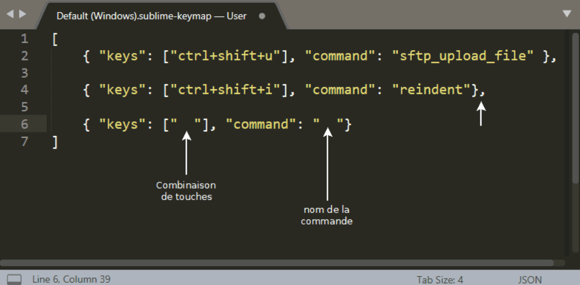Click the "command" word on line 4
The width and height of the screenshot is (580, 285).
[340, 90]
